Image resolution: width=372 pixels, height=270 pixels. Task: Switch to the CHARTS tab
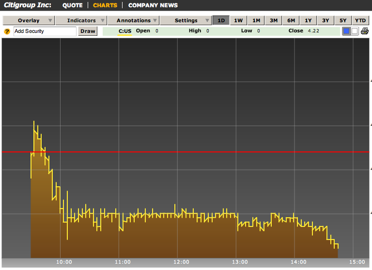click(105, 5)
